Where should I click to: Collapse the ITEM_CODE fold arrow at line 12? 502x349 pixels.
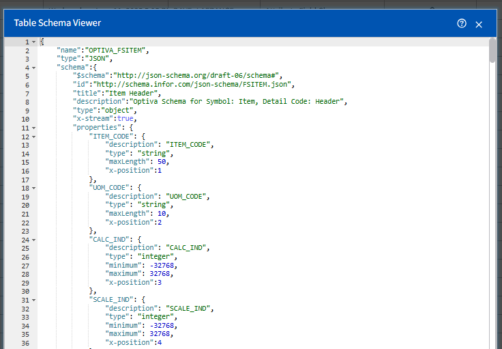click(x=34, y=137)
